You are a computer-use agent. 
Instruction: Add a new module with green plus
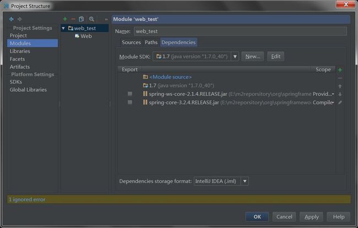(65, 19)
